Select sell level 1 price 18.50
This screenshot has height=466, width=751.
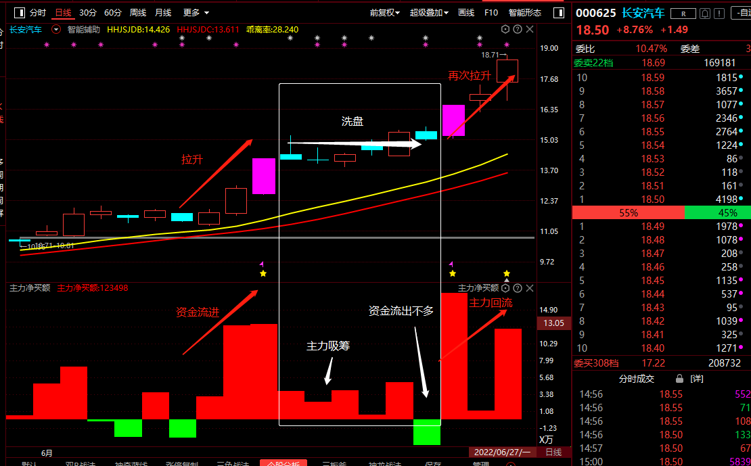(x=654, y=200)
